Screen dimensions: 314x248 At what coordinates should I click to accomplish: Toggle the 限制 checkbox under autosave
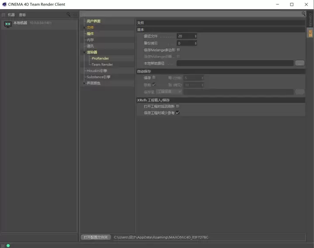point(154,84)
